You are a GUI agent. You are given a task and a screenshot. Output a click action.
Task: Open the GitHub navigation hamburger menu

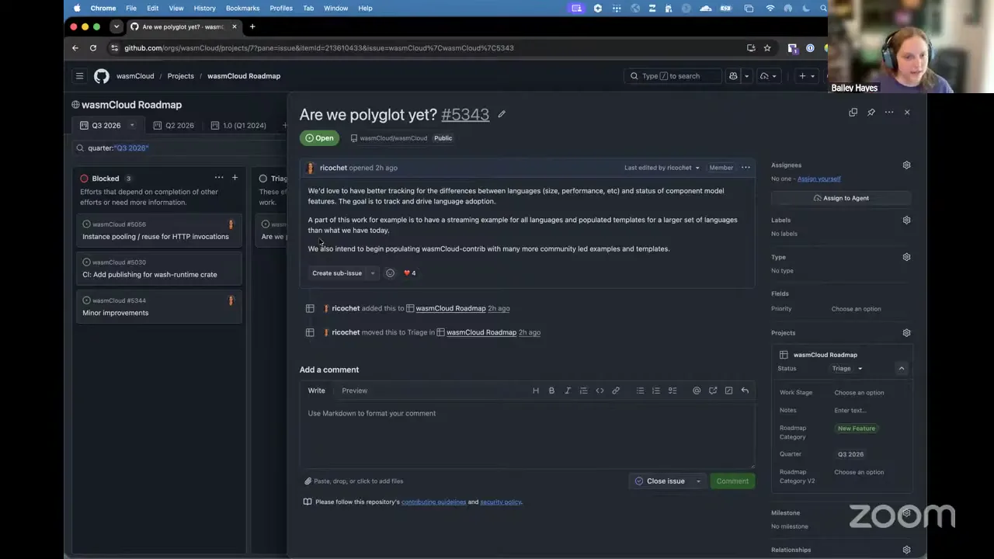(x=79, y=76)
